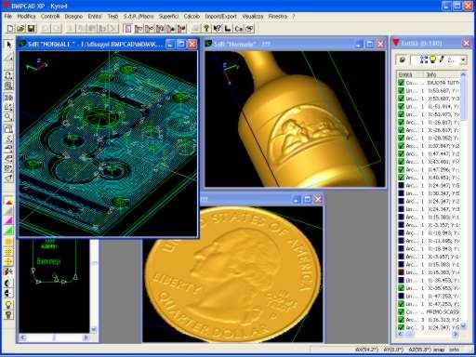Click the yellow bulb icon in Entità panel
The width and height of the screenshot is (476, 357).
click(x=432, y=59)
